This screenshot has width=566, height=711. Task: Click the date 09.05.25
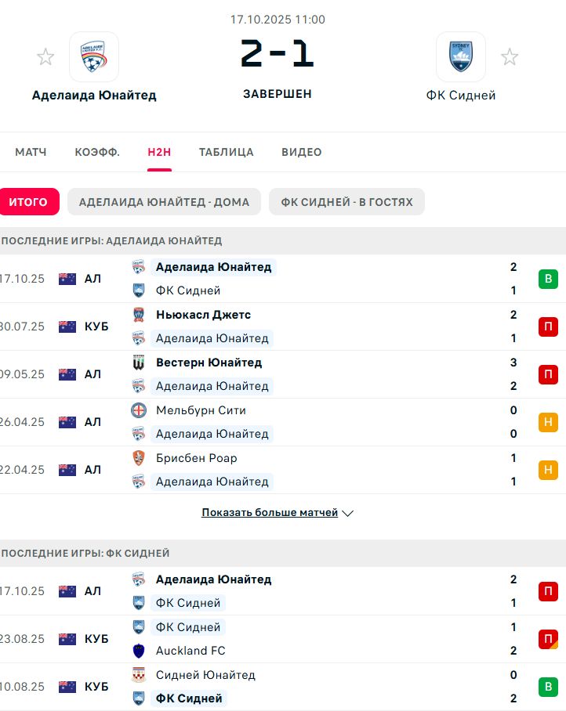pos(22,374)
